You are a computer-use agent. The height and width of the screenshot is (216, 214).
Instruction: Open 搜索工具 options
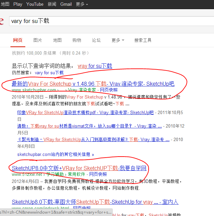pyautogui.click(x=143, y=40)
